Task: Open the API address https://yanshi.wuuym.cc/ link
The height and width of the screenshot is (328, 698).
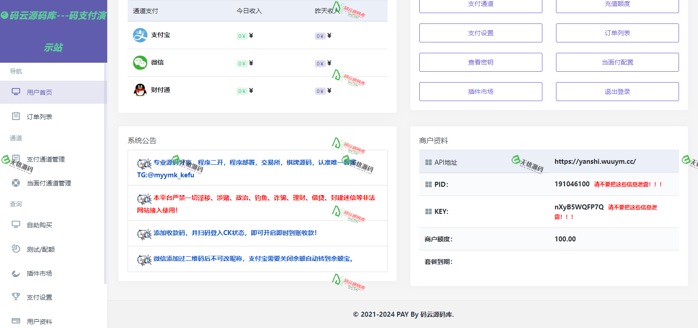Action: (595, 161)
